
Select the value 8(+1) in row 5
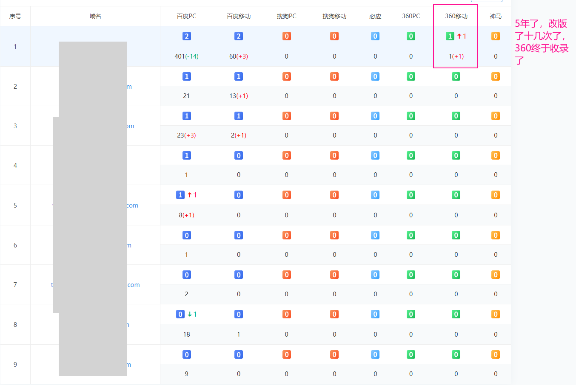tap(186, 215)
